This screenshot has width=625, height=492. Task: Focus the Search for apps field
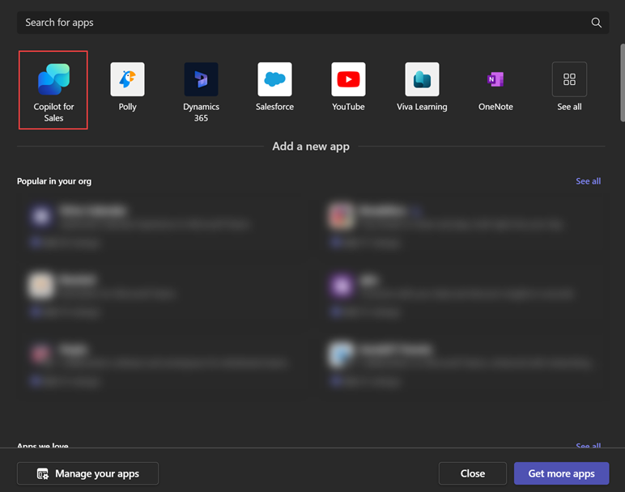(312, 23)
